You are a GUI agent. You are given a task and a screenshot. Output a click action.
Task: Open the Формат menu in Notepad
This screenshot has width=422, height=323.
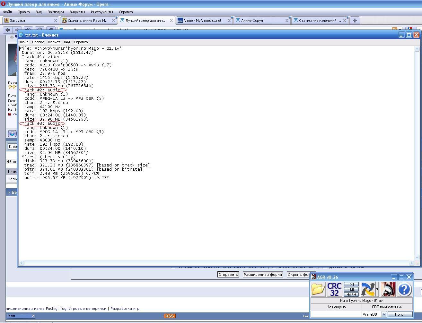coord(54,42)
